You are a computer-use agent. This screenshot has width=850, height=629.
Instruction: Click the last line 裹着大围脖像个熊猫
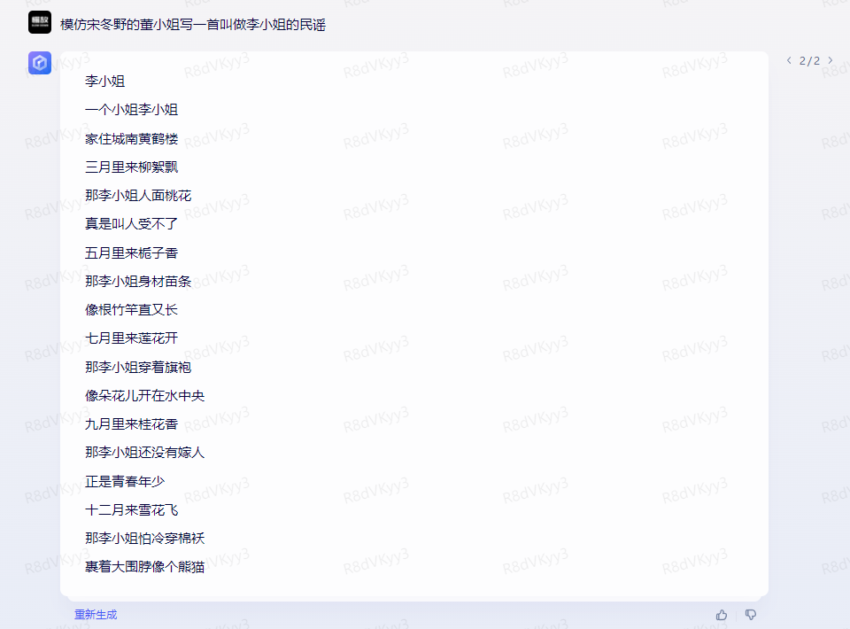(x=144, y=567)
